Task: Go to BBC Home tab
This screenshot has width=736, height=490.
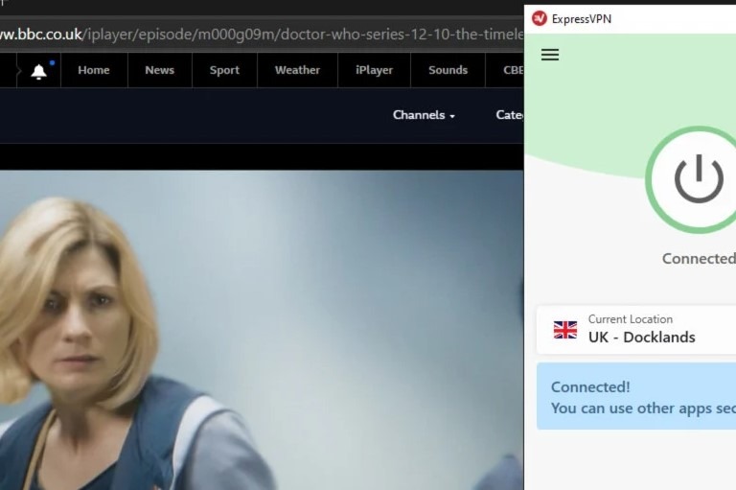Action: click(x=94, y=70)
